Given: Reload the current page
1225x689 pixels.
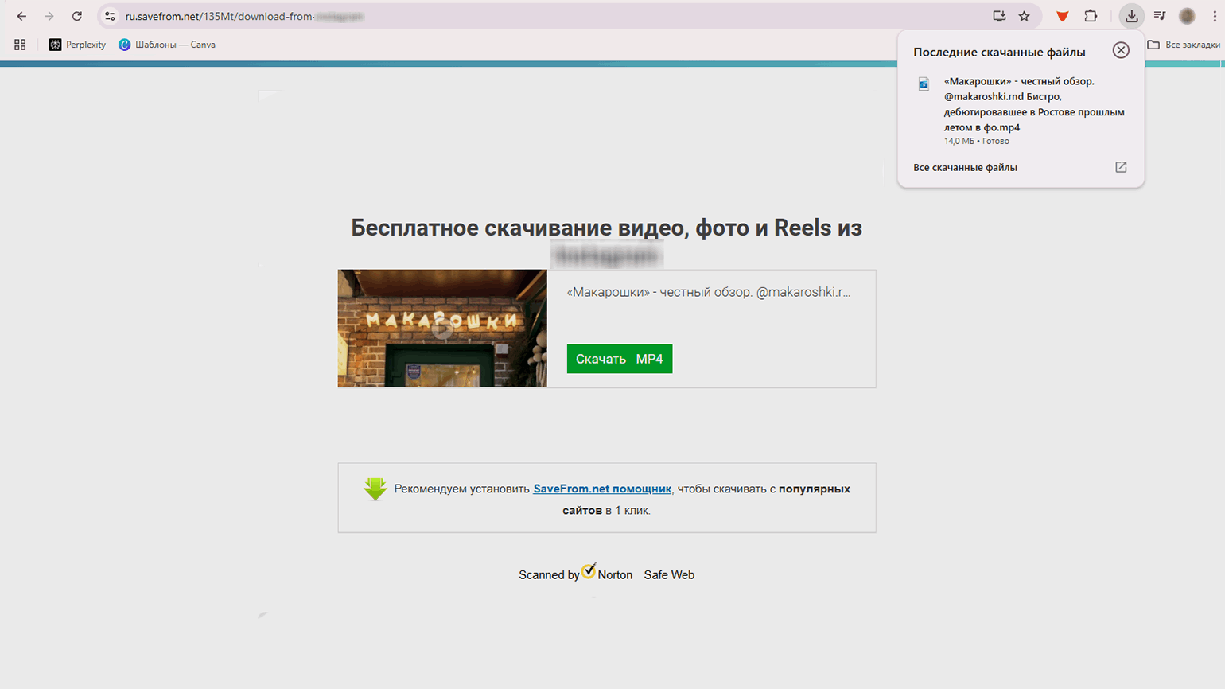Looking at the screenshot, I should [76, 16].
